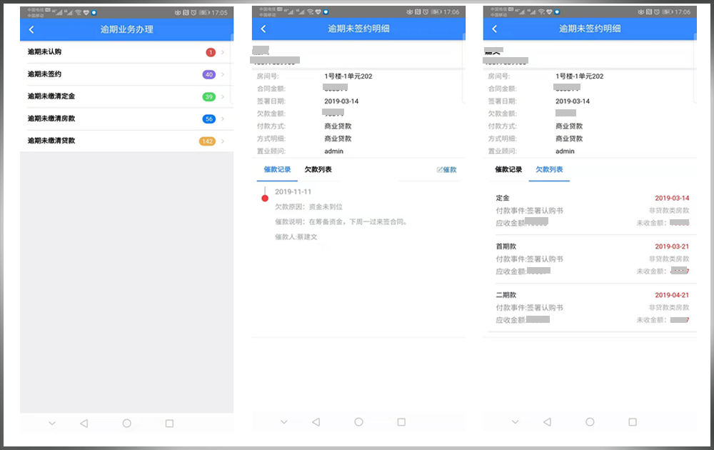Select the 二期款 arrears entry
Viewport: 714px width, 450px height.
[591, 307]
